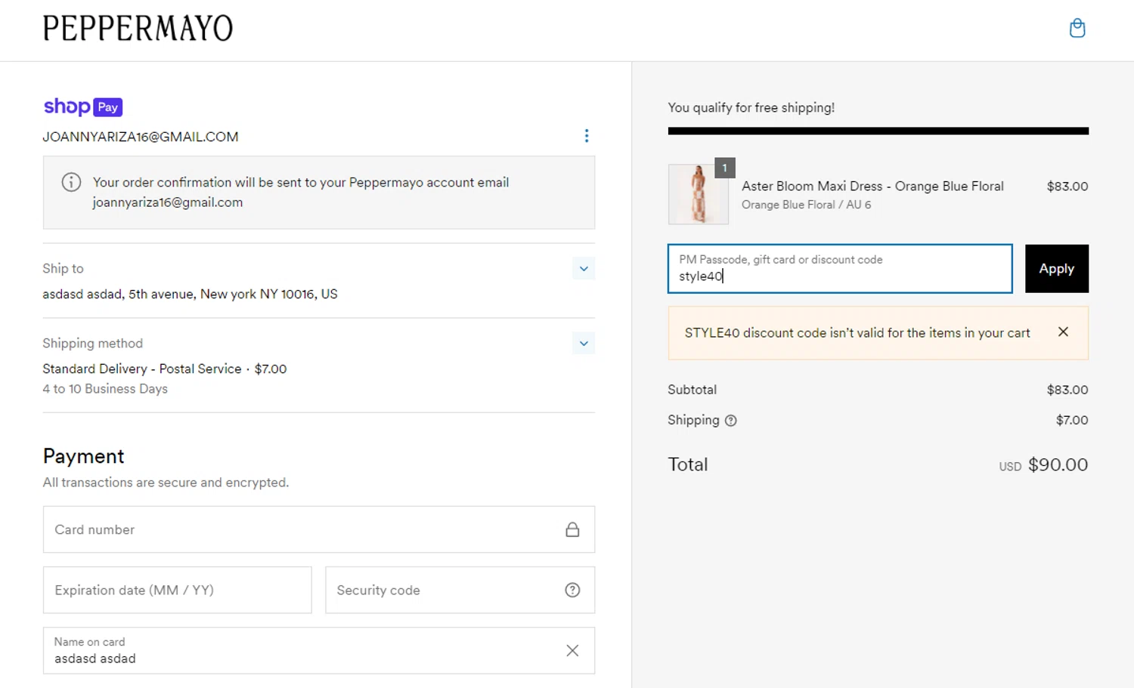Click the Payment heading

(x=83, y=456)
